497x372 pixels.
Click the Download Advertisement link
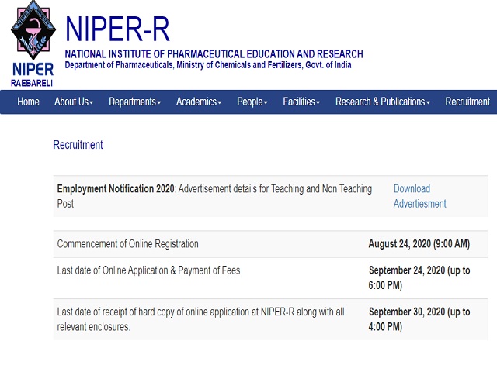419,196
